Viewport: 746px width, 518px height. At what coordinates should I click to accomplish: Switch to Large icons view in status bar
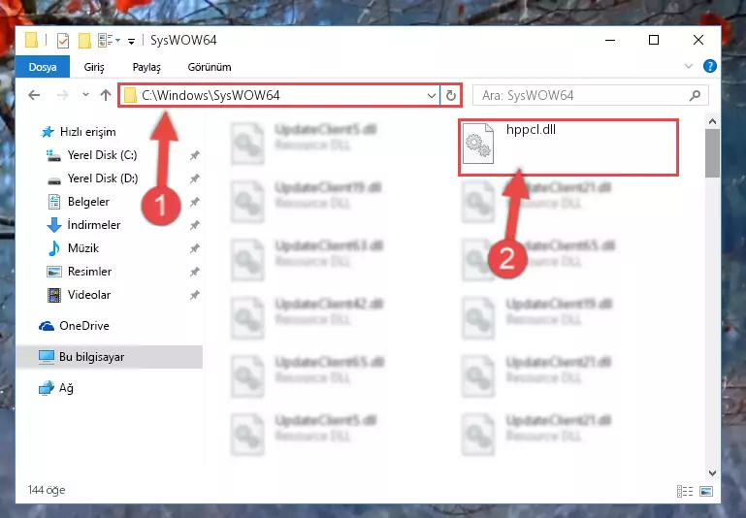[x=706, y=491]
